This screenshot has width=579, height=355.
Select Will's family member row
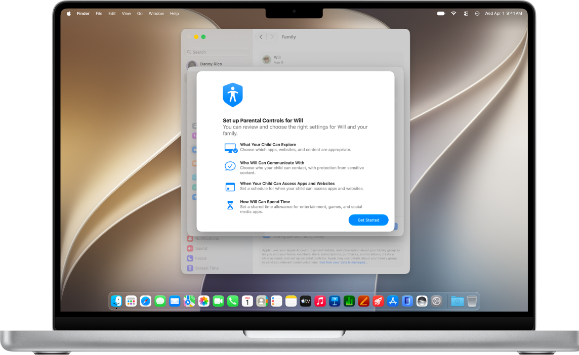click(x=331, y=59)
